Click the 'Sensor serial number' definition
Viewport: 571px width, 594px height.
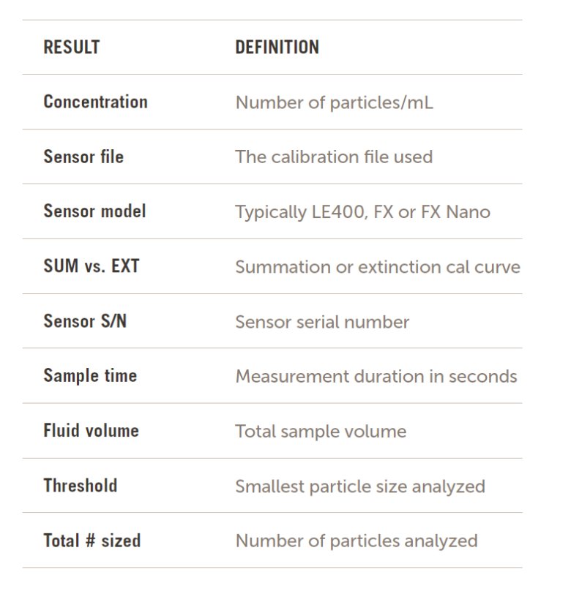click(322, 322)
